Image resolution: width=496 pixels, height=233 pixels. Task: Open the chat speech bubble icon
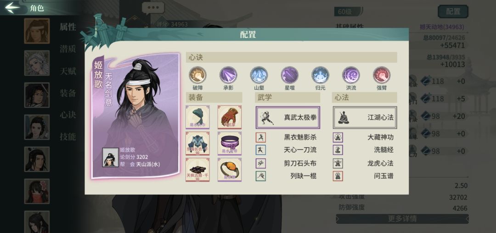tap(153, 8)
